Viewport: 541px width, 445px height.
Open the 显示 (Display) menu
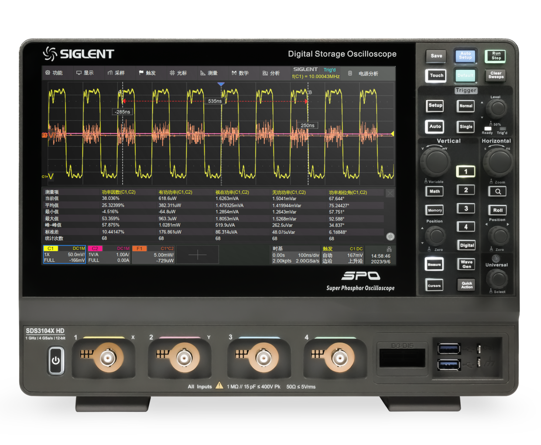pos(85,73)
